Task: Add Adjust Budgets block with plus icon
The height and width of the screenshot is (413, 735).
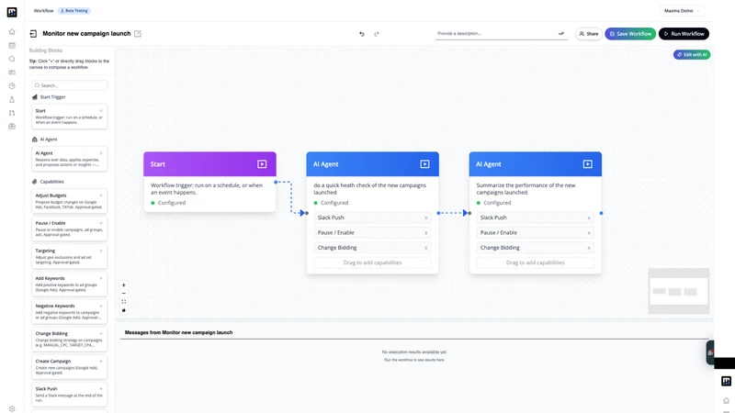Action: click(101, 195)
